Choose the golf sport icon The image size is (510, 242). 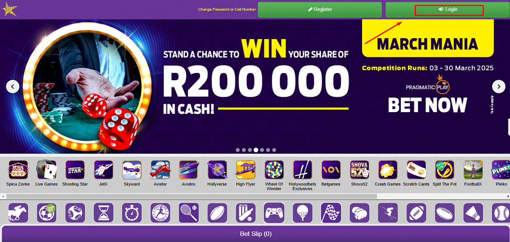(x=303, y=213)
